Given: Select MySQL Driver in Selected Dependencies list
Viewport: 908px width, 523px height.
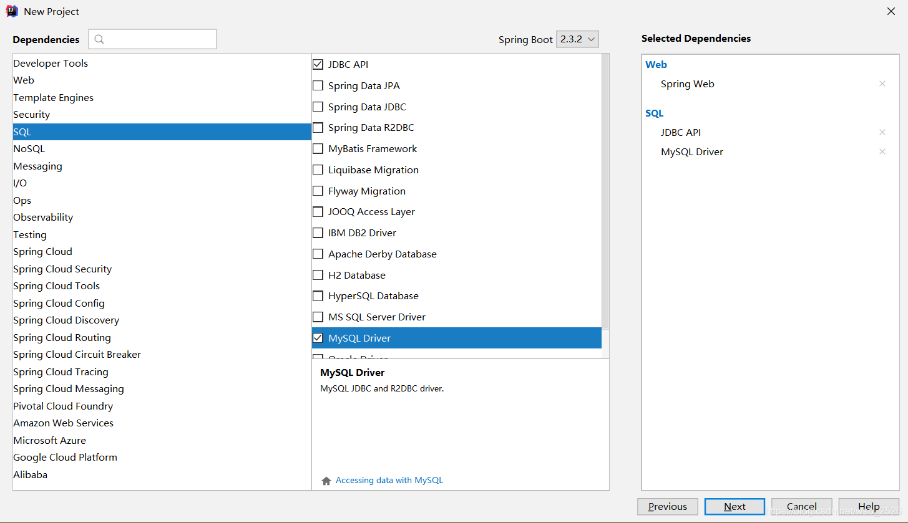Looking at the screenshot, I should [x=692, y=151].
